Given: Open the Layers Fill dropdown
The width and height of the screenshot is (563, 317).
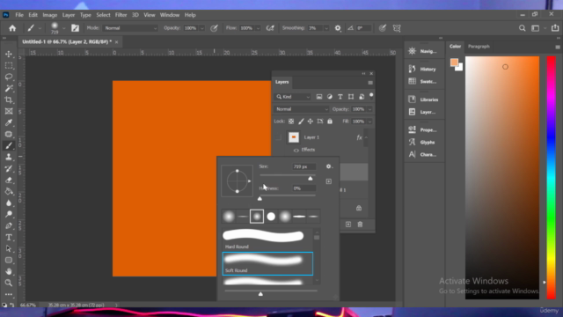Looking at the screenshot, I should click(x=369, y=122).
